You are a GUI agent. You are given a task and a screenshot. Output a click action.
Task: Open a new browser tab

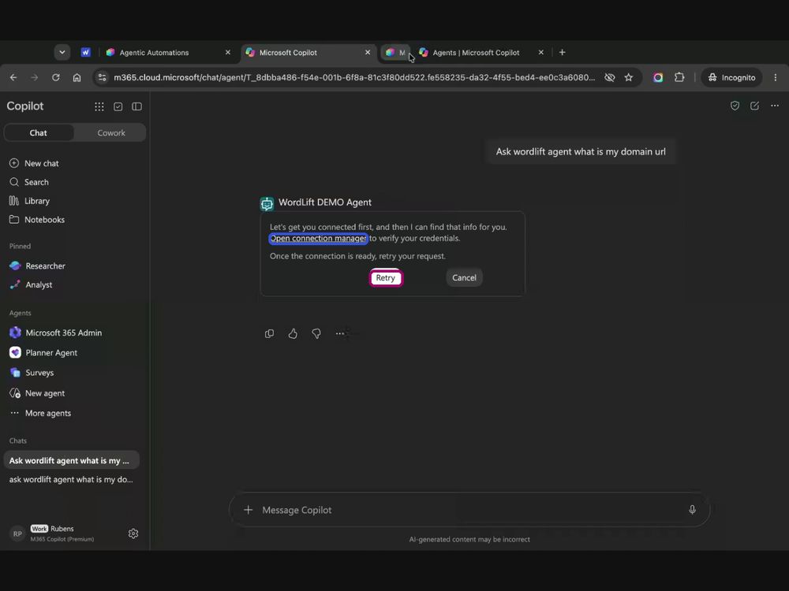pyautogui.click(x=562, y=52)
